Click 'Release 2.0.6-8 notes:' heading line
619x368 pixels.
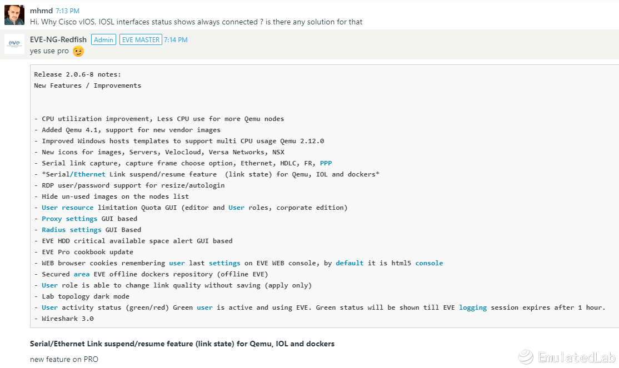pyautogui.click(x=77, y=74)
